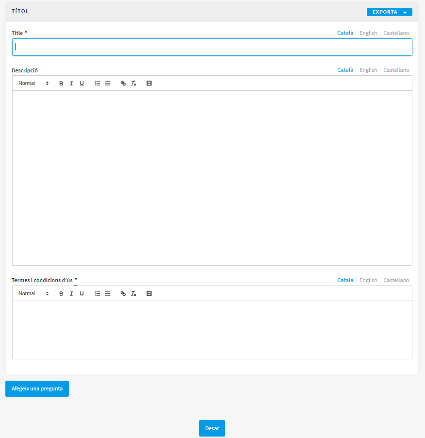Click Afegeix una pregunta to add a question
425x438 pixels.
point(37,388)
